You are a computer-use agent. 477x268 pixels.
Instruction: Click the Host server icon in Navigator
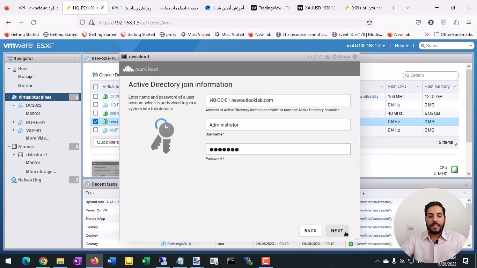point(15,69)
